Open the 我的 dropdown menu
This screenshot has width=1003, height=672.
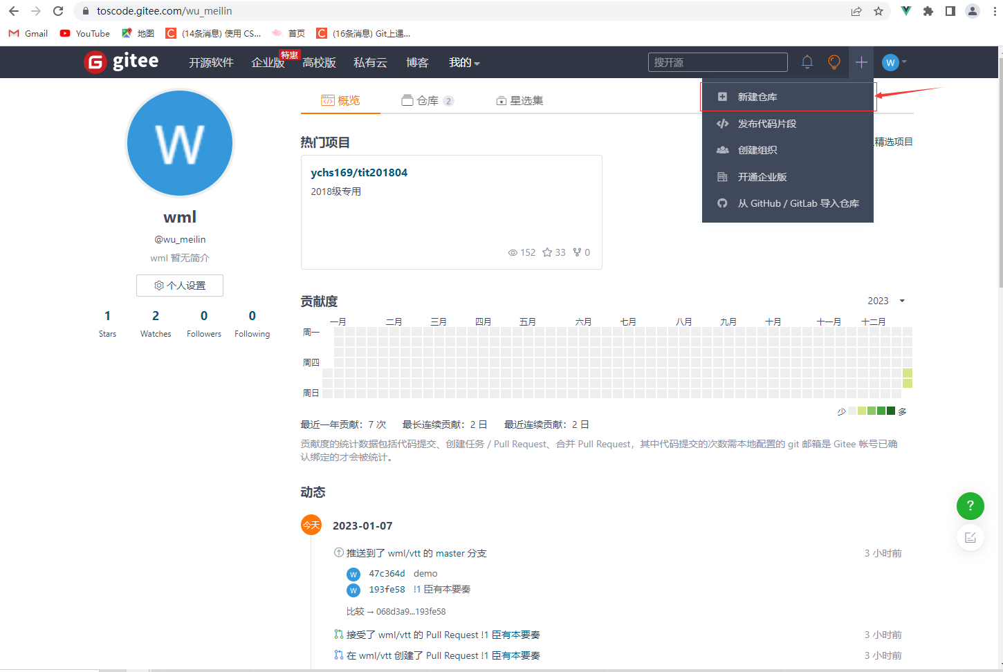click(x=463, y=62)
